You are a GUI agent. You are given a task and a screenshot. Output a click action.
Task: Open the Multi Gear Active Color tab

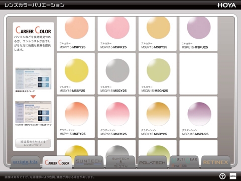click(184, 162)
